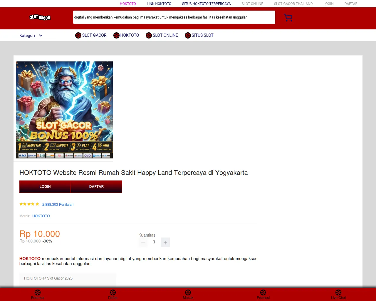Click the quantity value field
The width and height of the screenshot is (376, 301).
pos(154,242)
